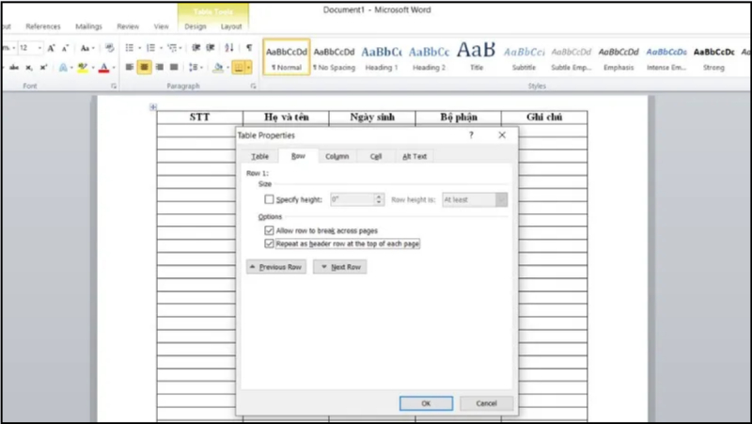Image resolution: width=752 pixels, height=424 pixels.
Task: Apply the Heading 2 style
Action: (x=430, y=57)
